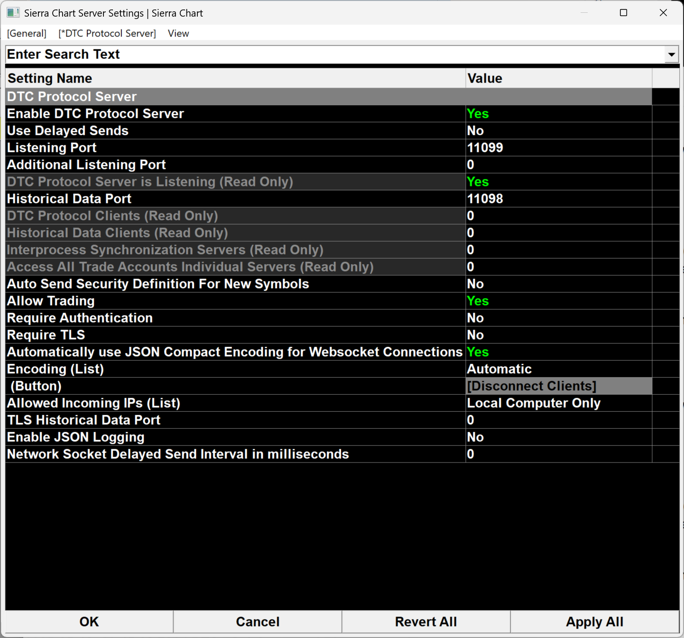The width and height of the screenshot is (684, 638).
Task: Click the Sierra Chart app icon in title bar
Action: (13, 13)
